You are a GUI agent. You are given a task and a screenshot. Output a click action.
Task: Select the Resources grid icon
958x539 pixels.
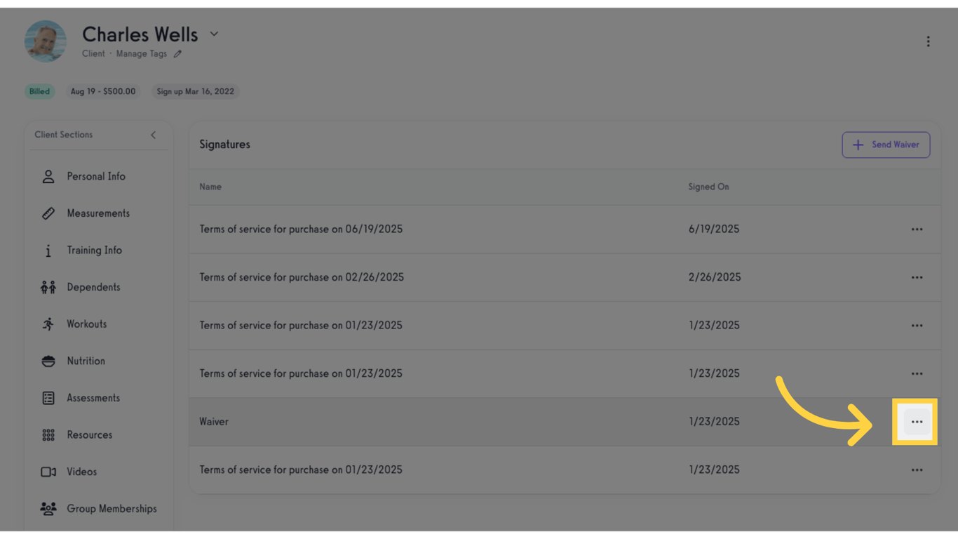pyautogui.click(x=48, y=434)
